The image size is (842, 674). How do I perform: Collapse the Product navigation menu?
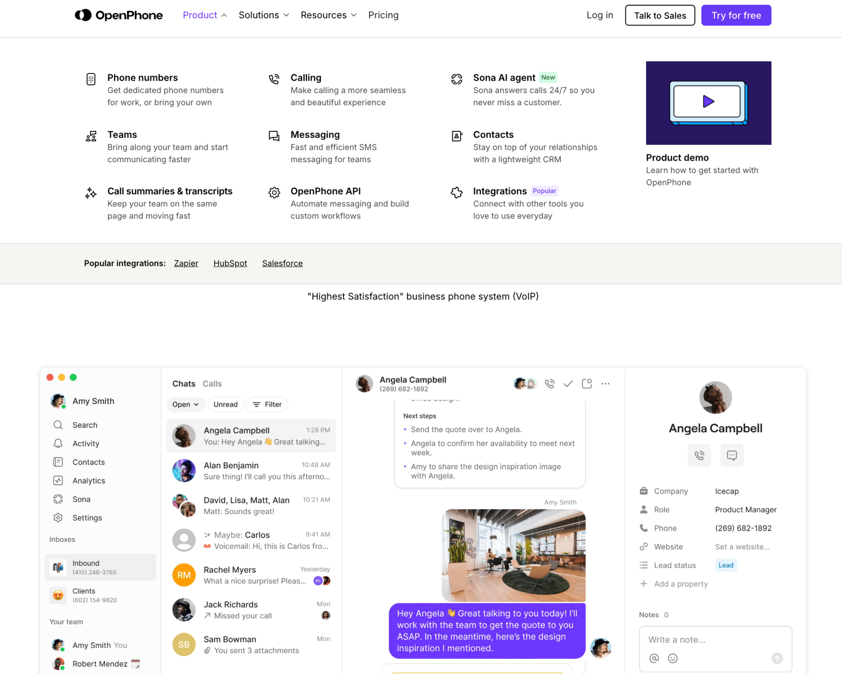204,15
